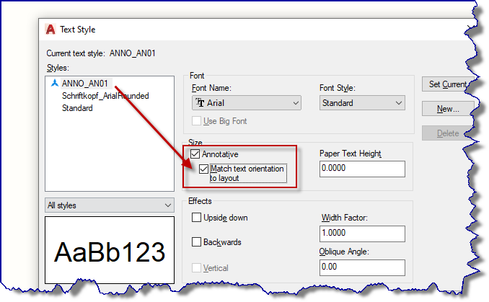
Task: Enable the Backwards effect
Action: pos(196,242)
